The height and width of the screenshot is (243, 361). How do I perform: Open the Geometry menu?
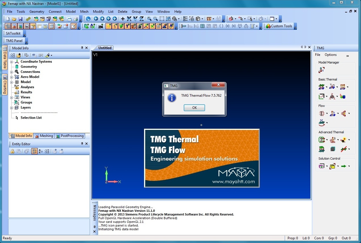coord(37,12)
